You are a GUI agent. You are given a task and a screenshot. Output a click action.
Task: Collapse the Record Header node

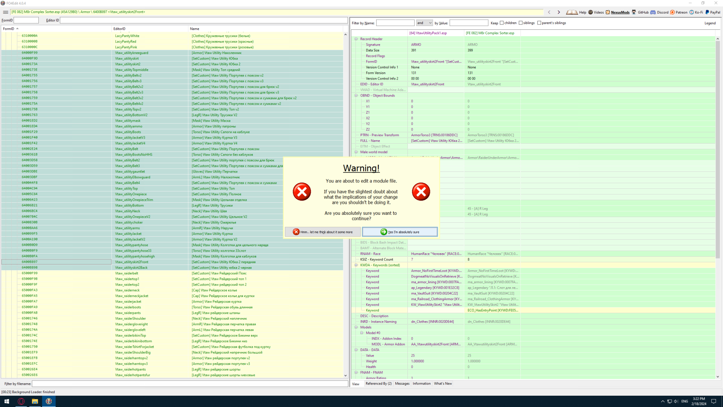tap(356, 39)
